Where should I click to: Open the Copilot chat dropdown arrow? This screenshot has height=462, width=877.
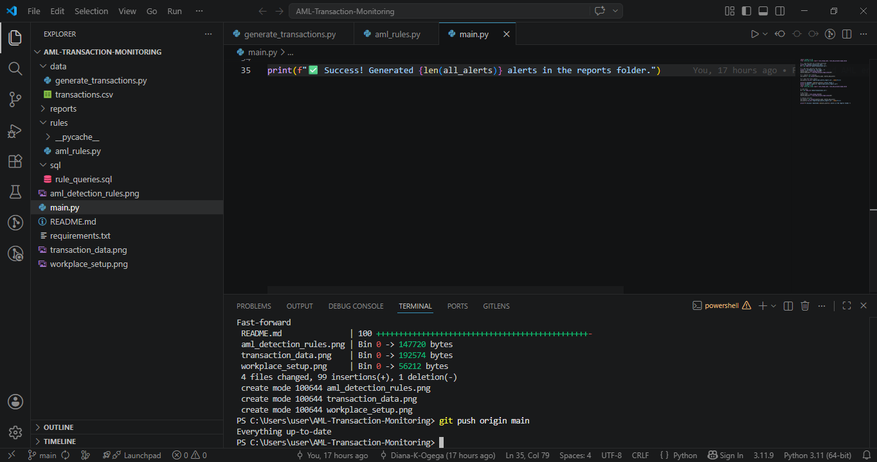pos(615,11)
